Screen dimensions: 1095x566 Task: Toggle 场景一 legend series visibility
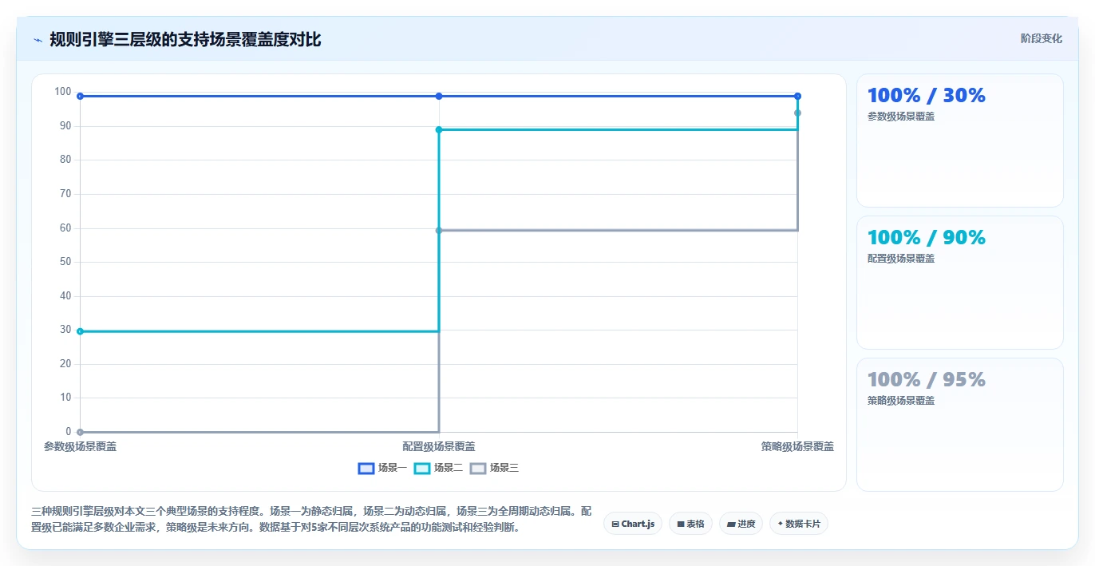pyautogui.click(x=382, y=468)
